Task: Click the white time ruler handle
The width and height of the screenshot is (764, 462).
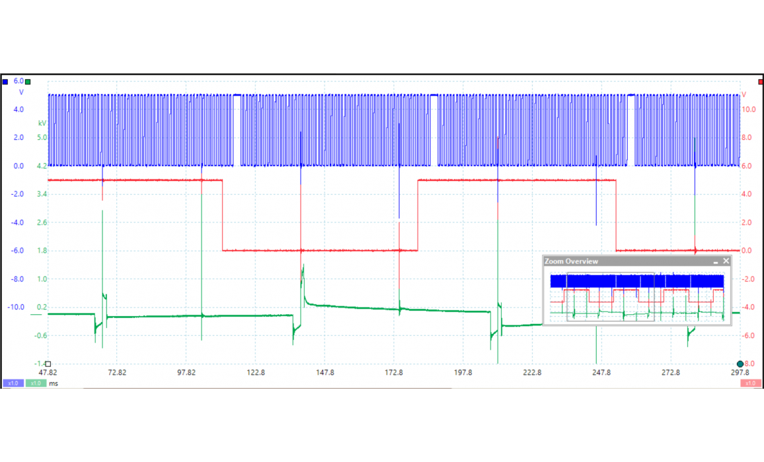Action: 48,364
